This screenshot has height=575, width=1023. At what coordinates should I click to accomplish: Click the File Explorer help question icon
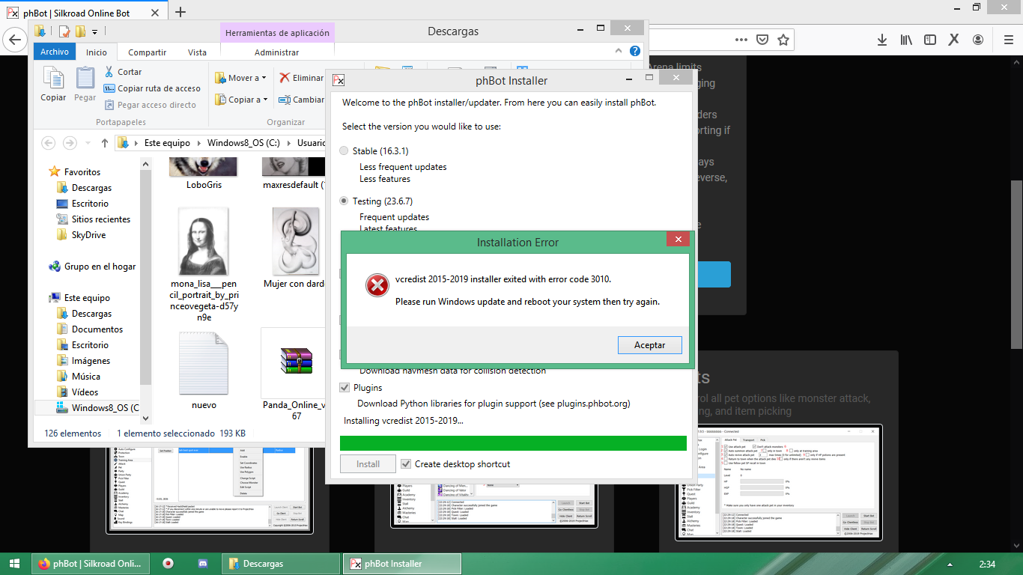pos(635,52)
